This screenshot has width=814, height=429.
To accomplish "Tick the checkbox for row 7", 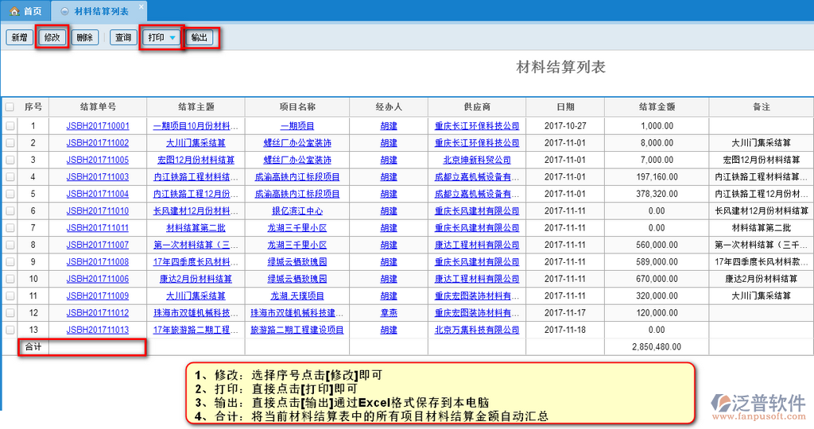I will click(x=10, y=228).
